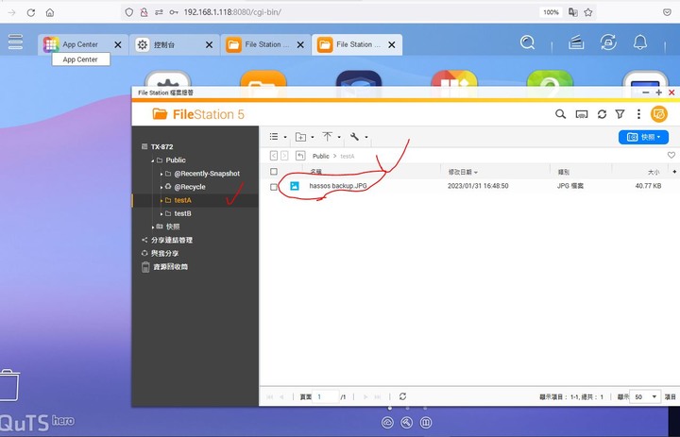
Task: Click the page number input field
Action: (x=326, y=396)
